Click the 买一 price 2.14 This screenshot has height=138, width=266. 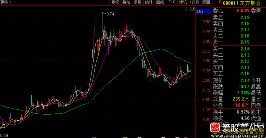245,49
